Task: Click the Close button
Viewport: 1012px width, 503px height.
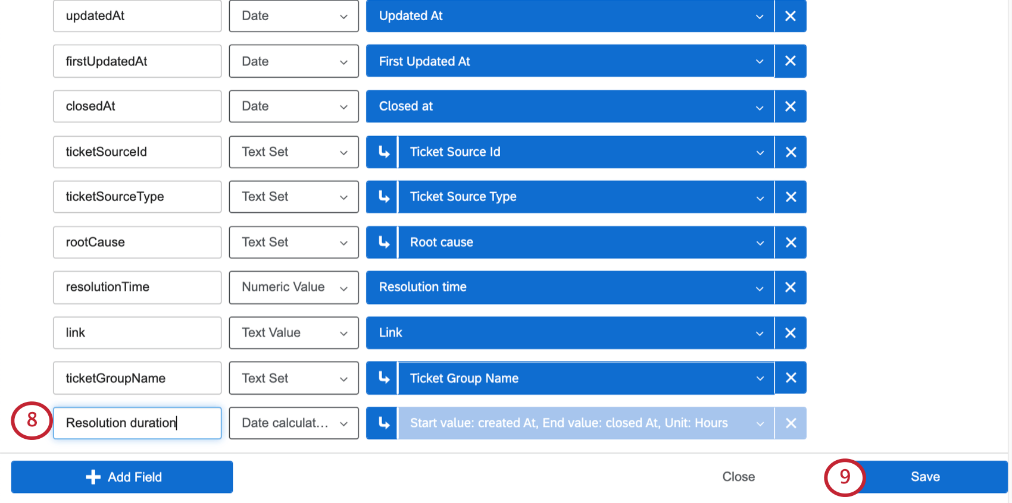Action: (x=738, y=477)
